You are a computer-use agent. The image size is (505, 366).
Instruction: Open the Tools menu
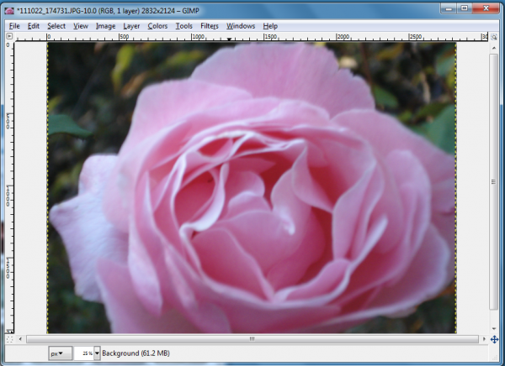pyautogui.click(x=183, y=26)
